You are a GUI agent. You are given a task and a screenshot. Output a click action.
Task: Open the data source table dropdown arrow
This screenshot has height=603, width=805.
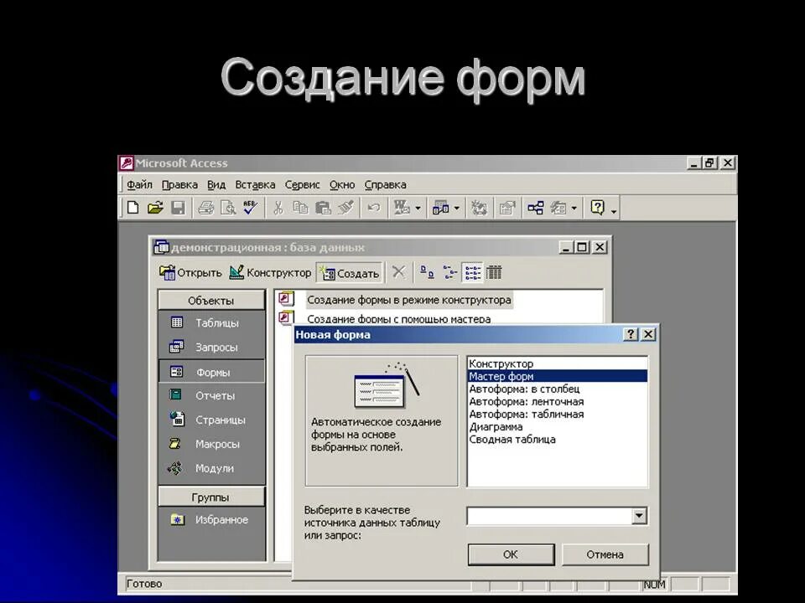pos(639,516)
